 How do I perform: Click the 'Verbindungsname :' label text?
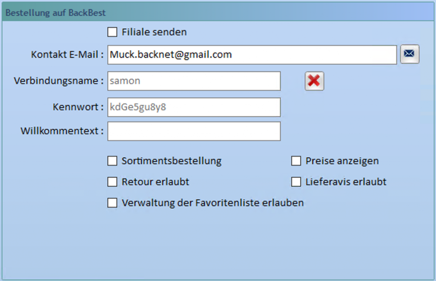click(x=59, y=81)
